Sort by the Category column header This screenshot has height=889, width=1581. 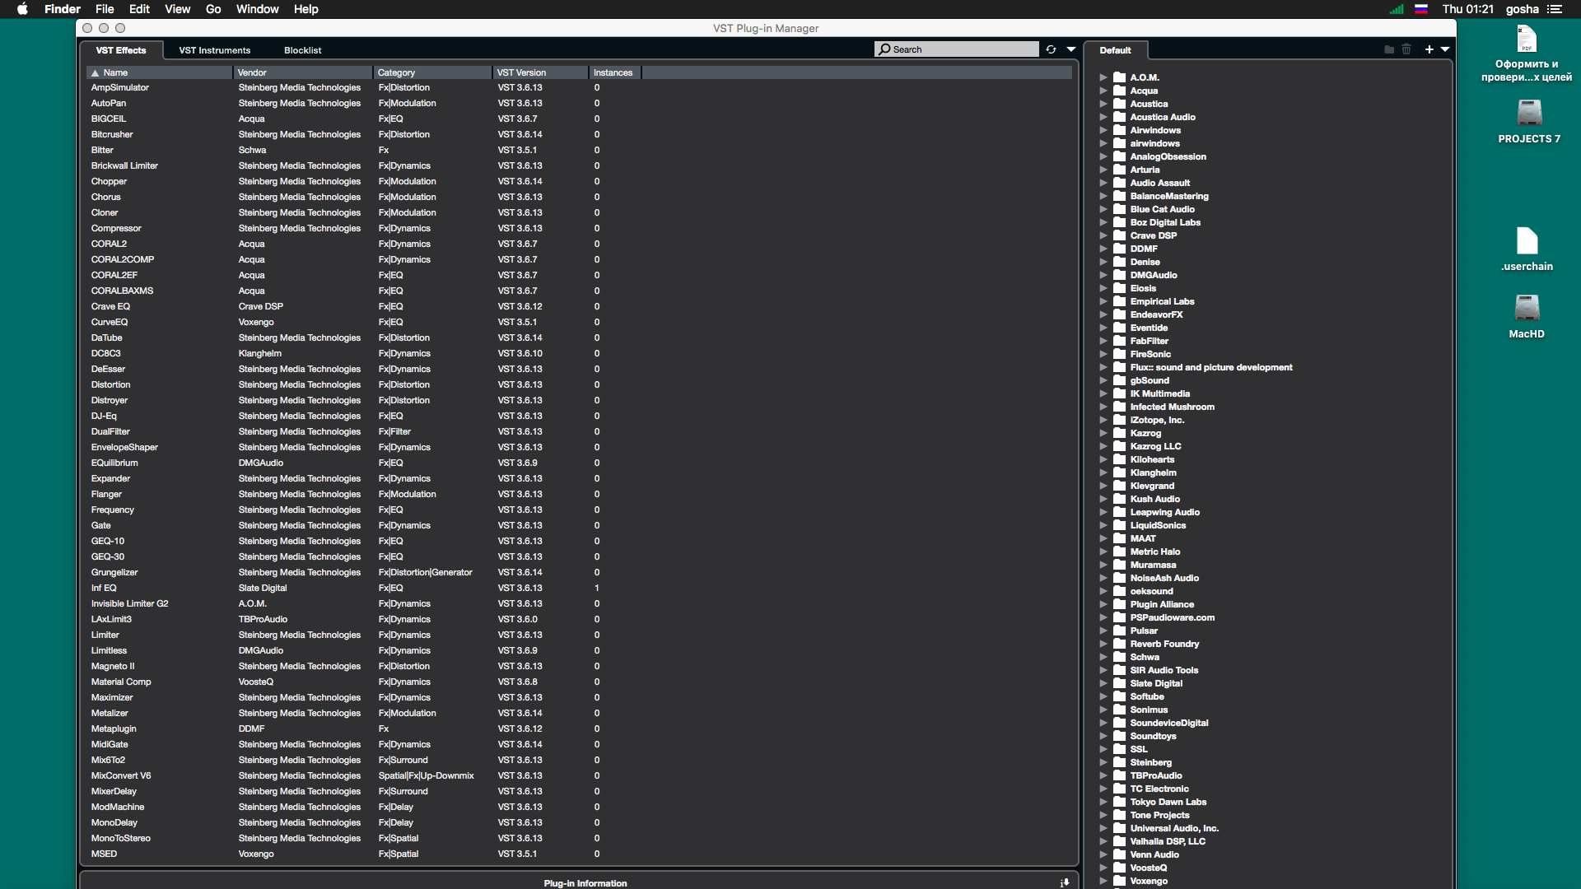coord(432,72)
